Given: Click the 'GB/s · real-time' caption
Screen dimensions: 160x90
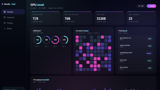Looking at the screenshot, I should [x=39, y=82].
